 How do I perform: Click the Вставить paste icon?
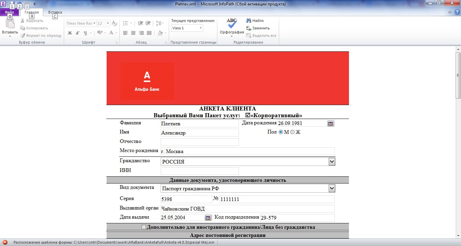(x=10, y=23)
